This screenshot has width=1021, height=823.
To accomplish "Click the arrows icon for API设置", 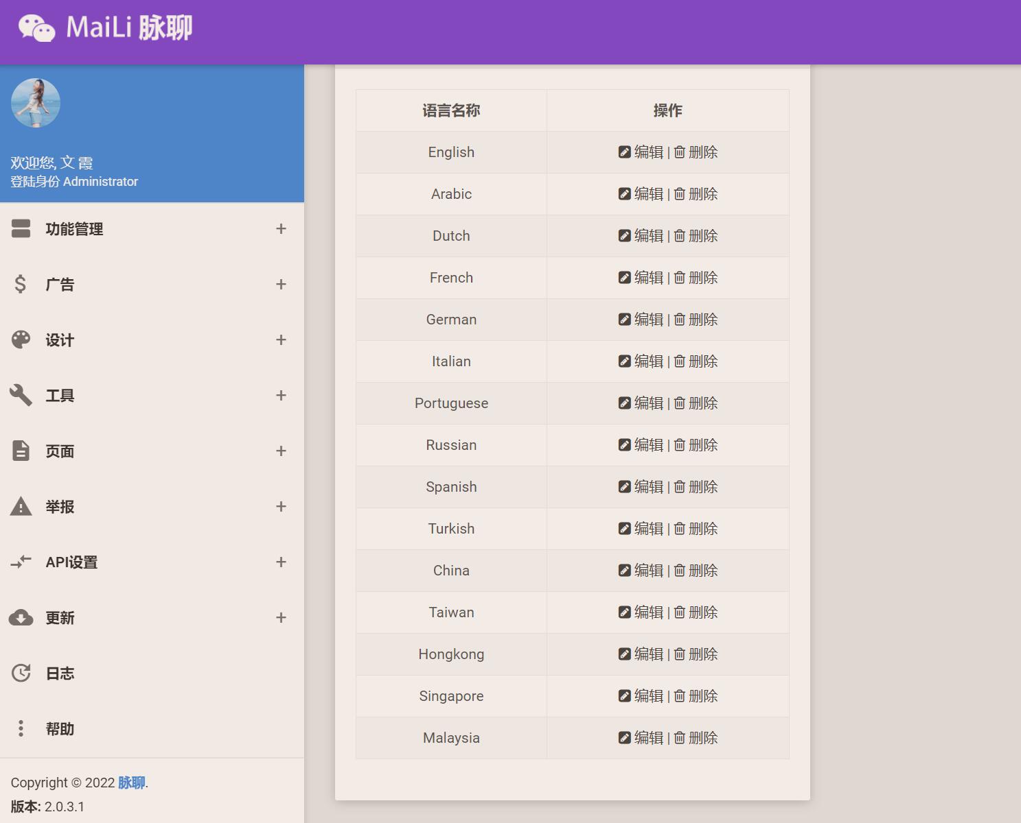I will (x=21, y=562).
